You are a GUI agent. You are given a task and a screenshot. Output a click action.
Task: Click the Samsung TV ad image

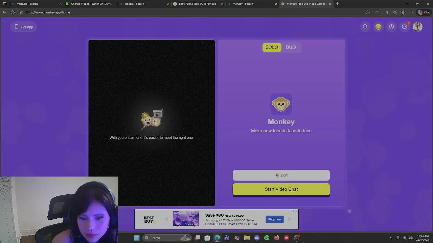click(186, 219)
